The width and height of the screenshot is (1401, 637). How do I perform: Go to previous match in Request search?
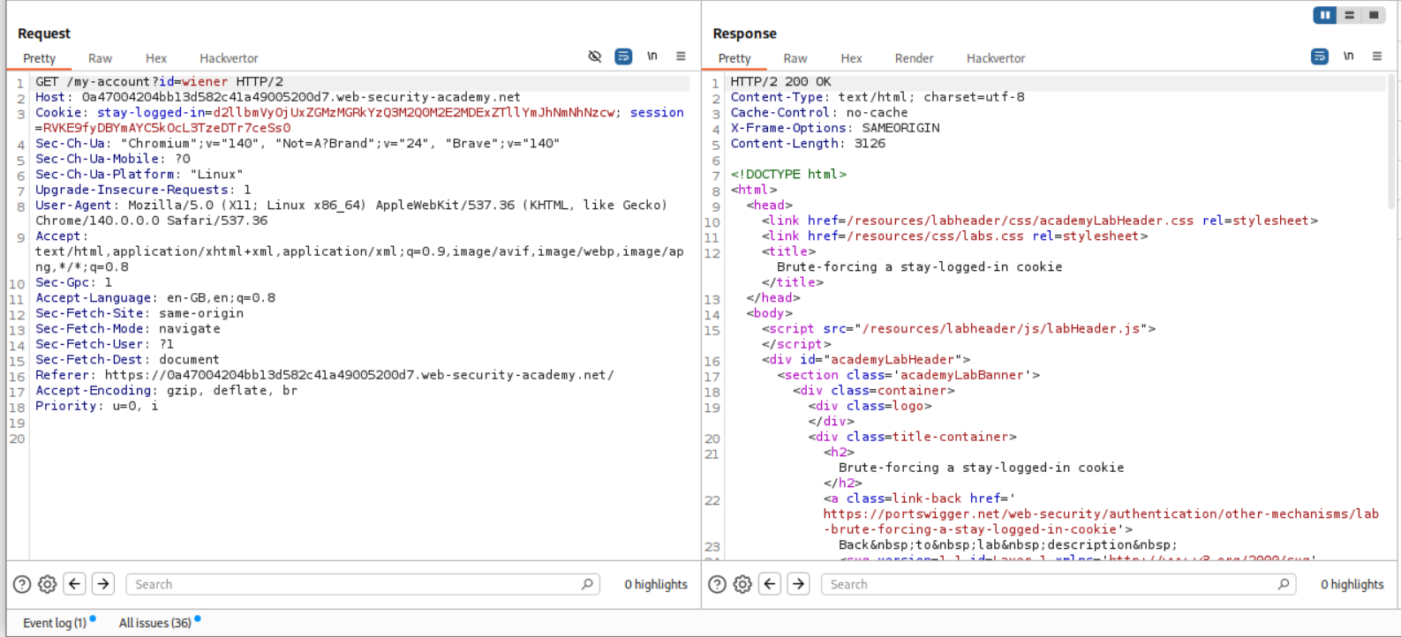[x=75, y=584]
